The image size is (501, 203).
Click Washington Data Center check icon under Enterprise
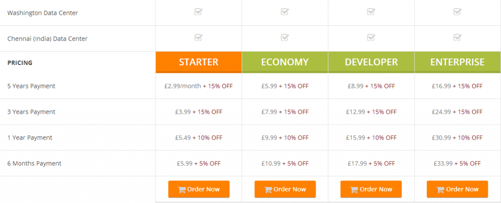click(x=457, y=12)
